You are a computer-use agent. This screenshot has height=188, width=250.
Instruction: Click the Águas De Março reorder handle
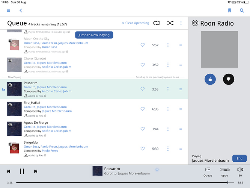pos(181,129)
